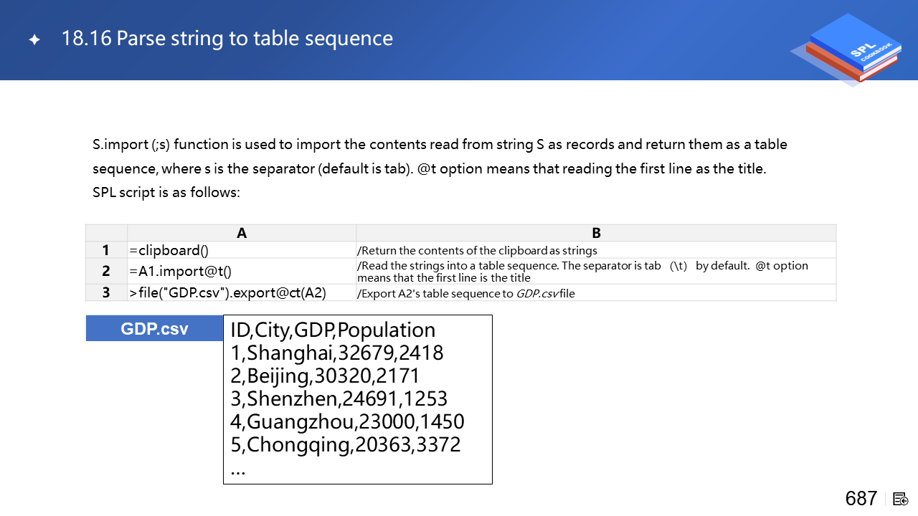This screenshot has width=918, height=516.
Task: Select row header 1 in the script grid
Action: pyautogui.click(x=106, y=250)
